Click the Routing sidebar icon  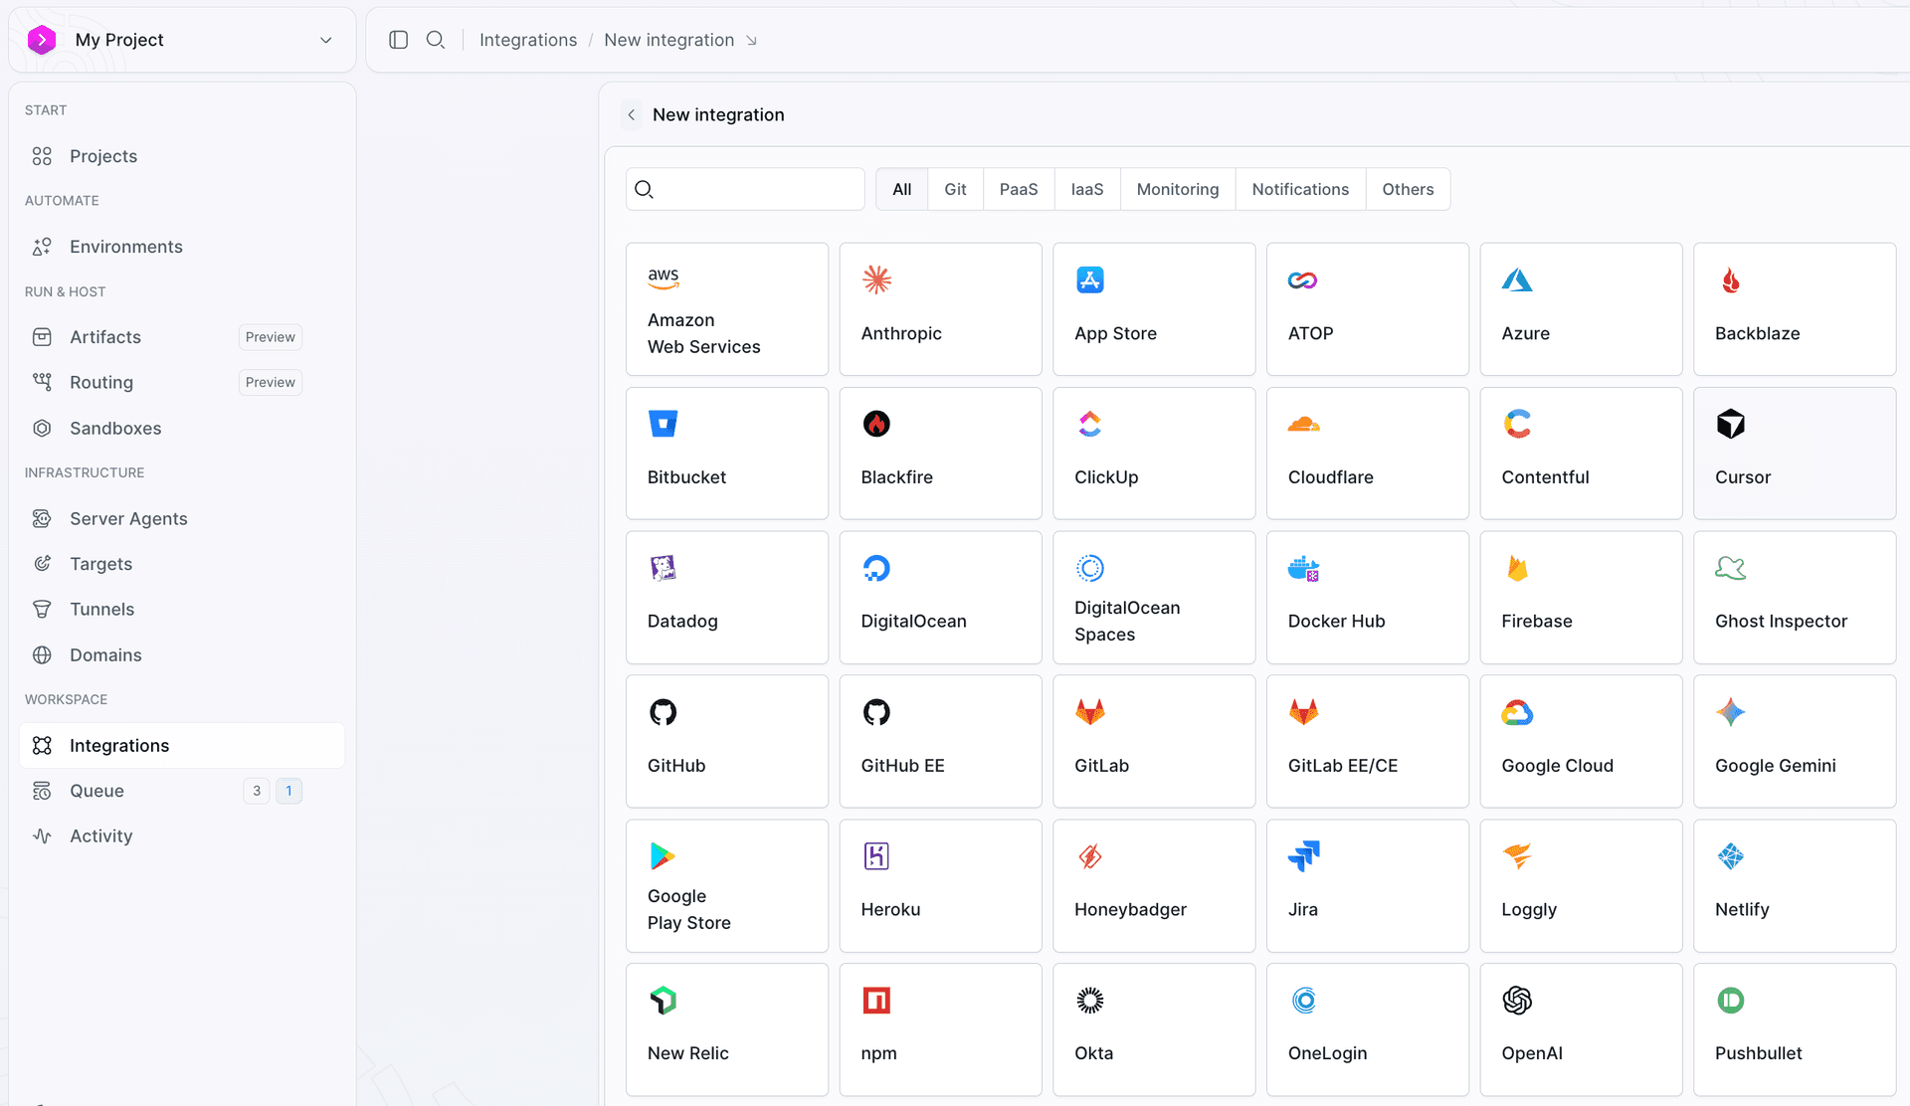tap(42, 382)
